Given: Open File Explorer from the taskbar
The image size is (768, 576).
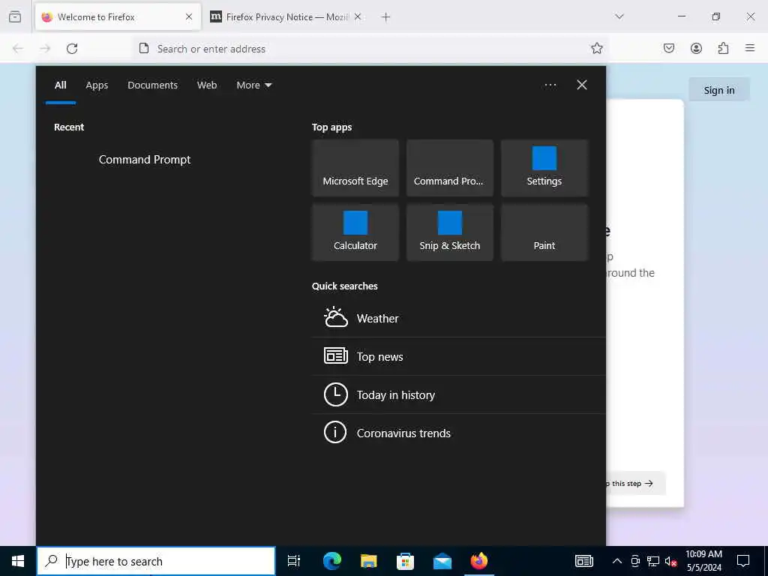Looking at the screenshot, I should coord(368,561).
